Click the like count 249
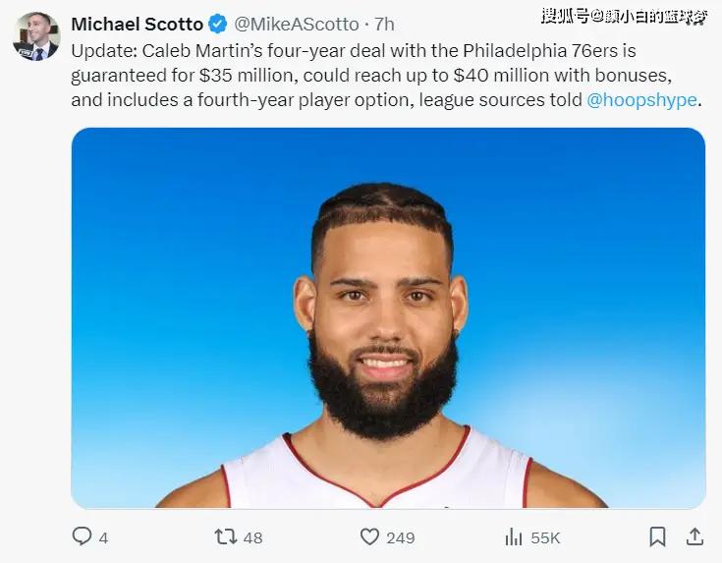Image resolution: width=722 pixels, height=563 pixels. 400,537
